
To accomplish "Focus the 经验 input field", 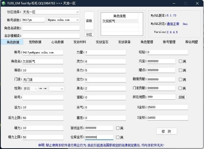I will point(168,52).
